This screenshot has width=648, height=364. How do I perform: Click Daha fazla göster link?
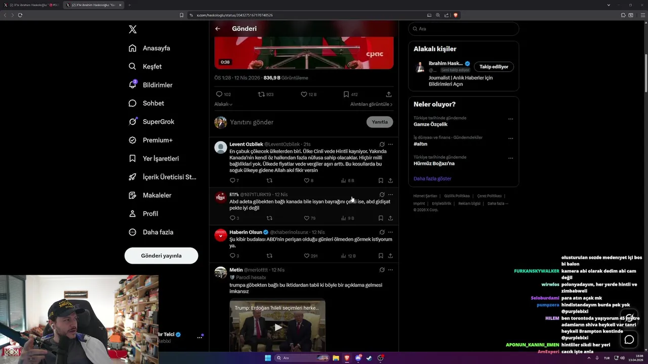point(432,178)
